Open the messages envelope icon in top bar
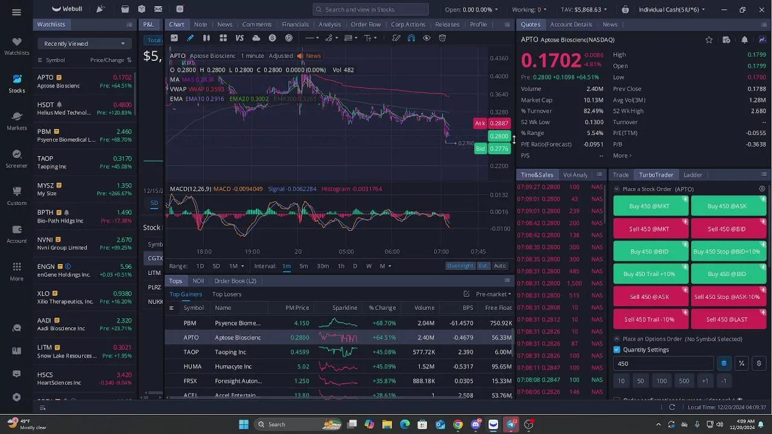This screenshot has height=434, width=772. coord(158,9)
